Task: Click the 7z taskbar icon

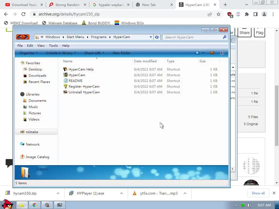Action: pos(60,205)
